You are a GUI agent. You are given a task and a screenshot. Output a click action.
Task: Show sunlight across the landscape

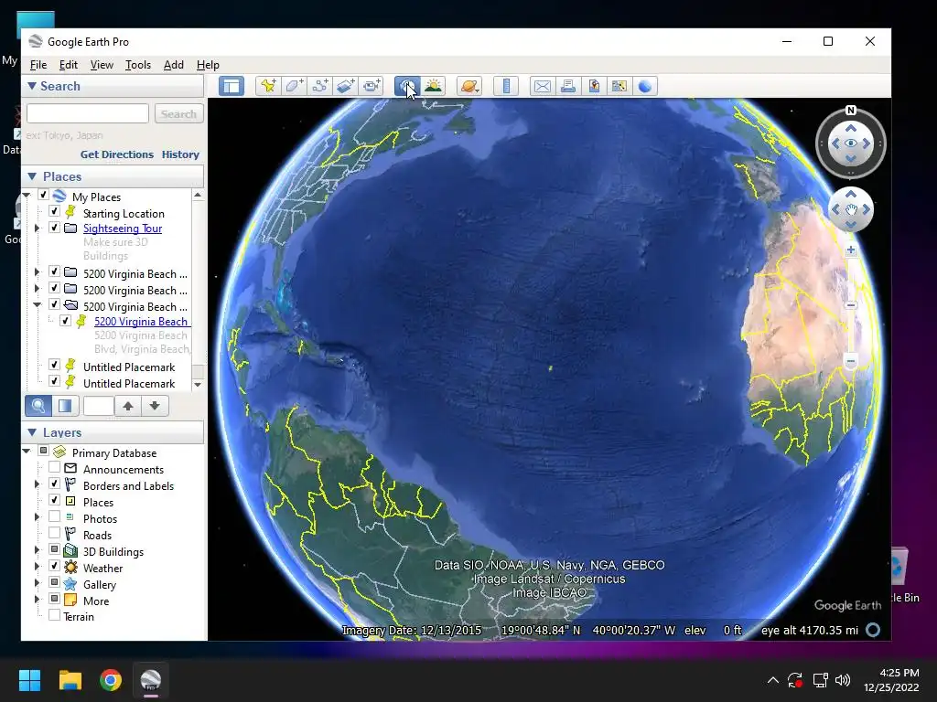point(433,86)
